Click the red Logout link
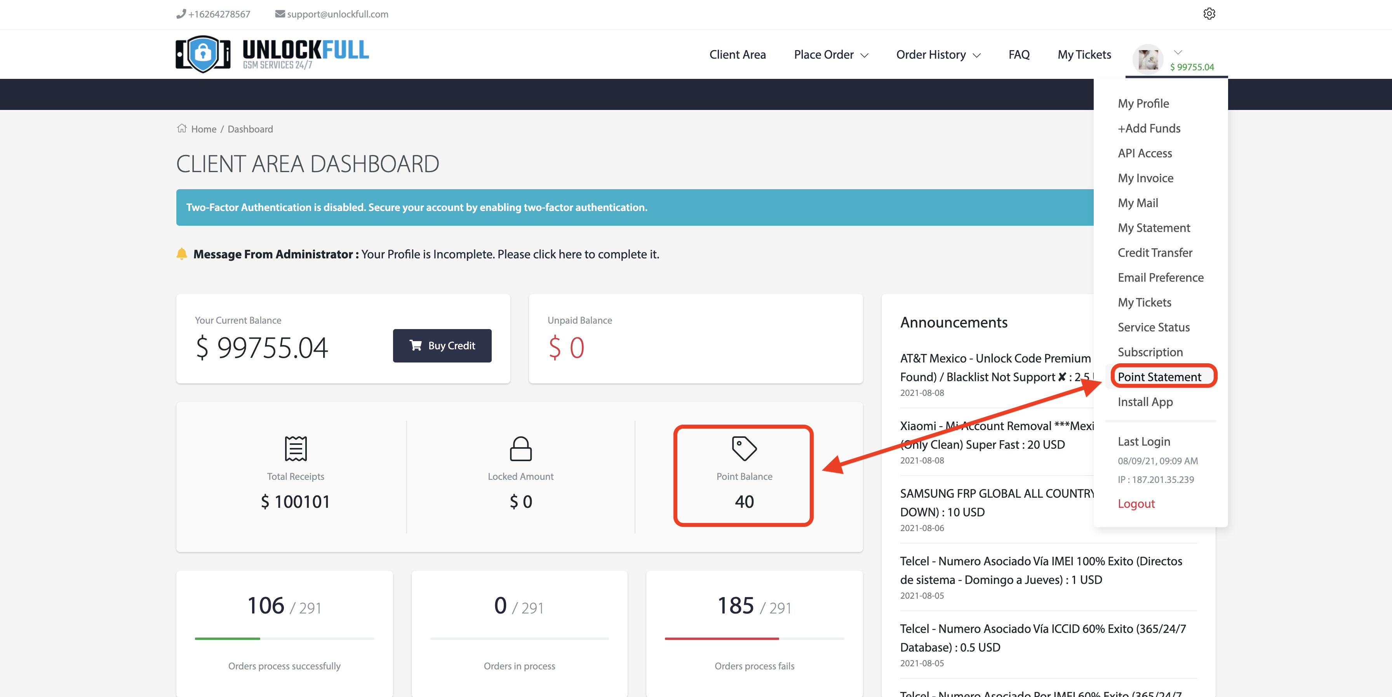The width and height of the screenshot is (1392, 697). [x=1136, y=504]
